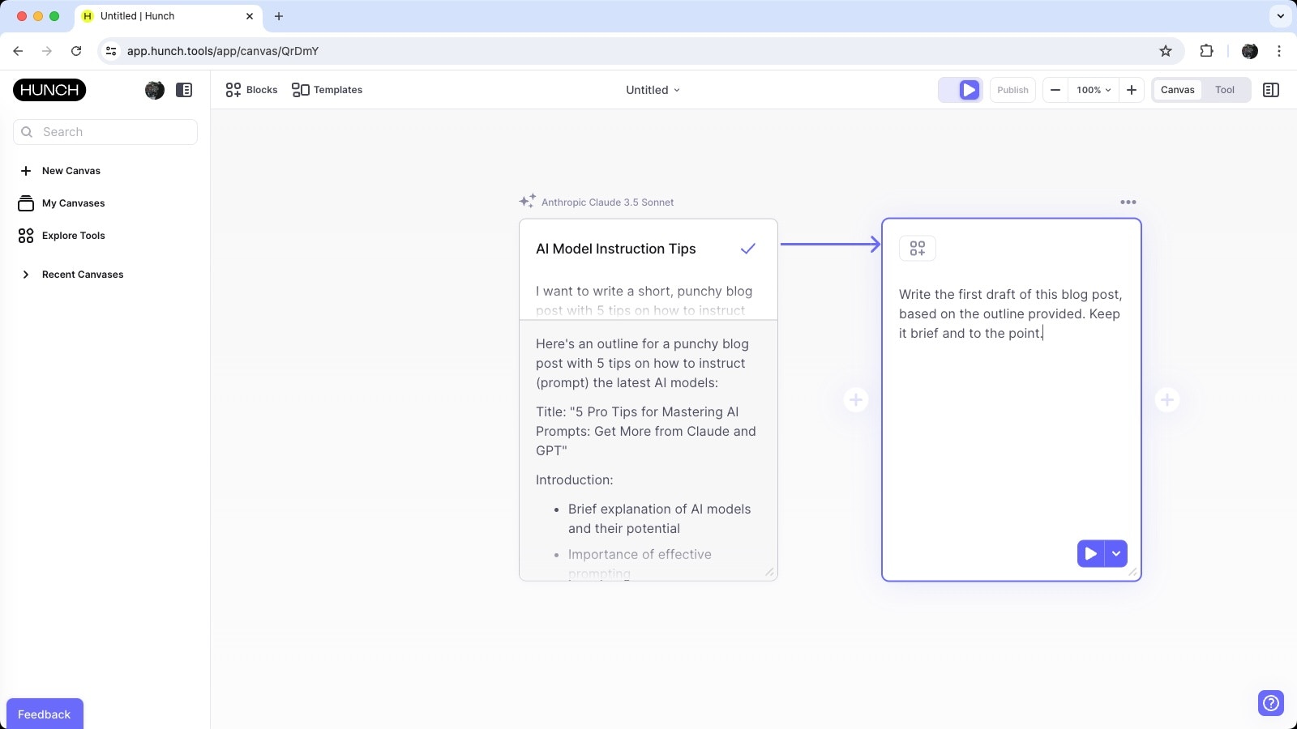Open search in the left sidebar

click(105, 131)
